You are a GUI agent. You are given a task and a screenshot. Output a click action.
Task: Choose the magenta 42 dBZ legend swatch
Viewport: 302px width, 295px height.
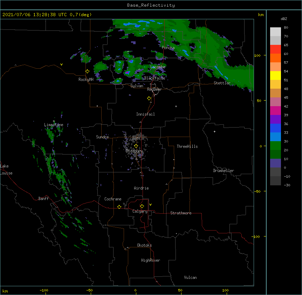275,110
